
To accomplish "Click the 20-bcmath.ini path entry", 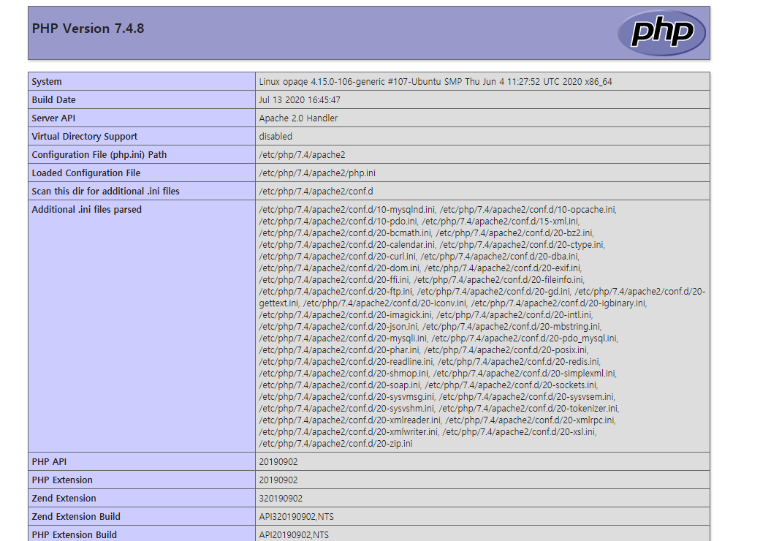I will point(345,233).
